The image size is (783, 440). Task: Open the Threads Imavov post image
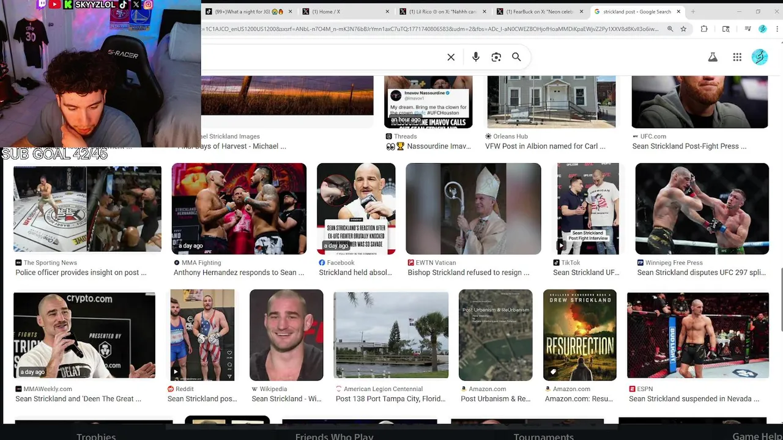(x=428, y=102)
